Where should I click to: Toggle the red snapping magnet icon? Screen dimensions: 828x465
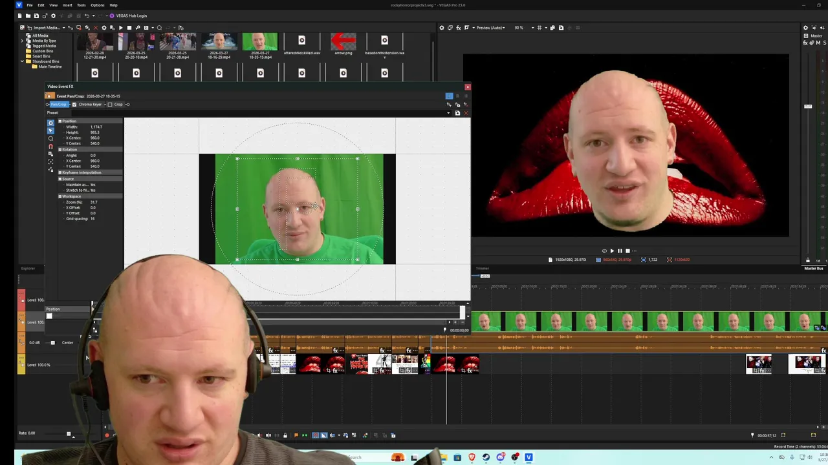[x=50, y=147]
